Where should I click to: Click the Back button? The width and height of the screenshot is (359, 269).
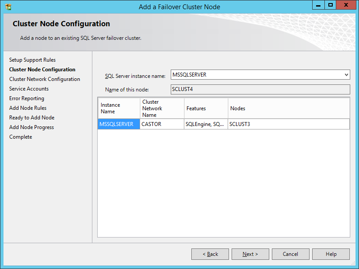210,254
